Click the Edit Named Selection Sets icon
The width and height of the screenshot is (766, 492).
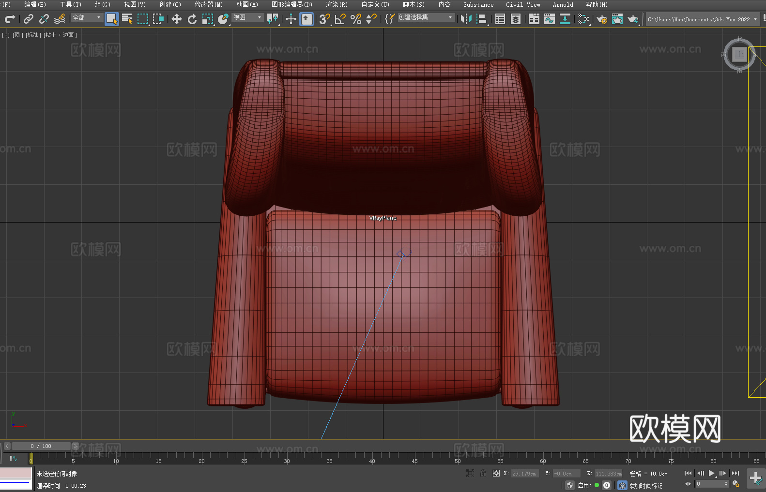point(390,19)
